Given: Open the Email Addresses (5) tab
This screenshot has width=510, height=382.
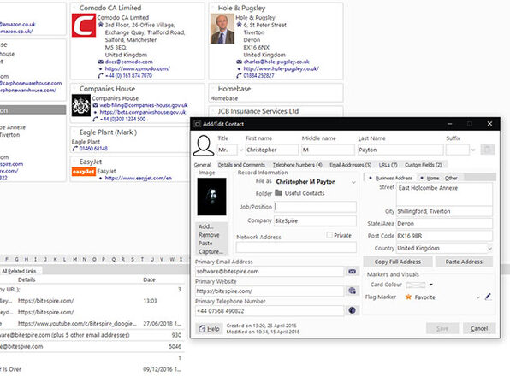Looking at the screenshot, I should coord(350,165).
